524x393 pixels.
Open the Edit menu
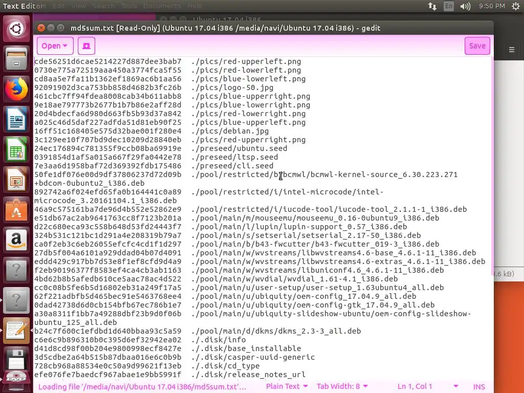(x=58, y=6)
